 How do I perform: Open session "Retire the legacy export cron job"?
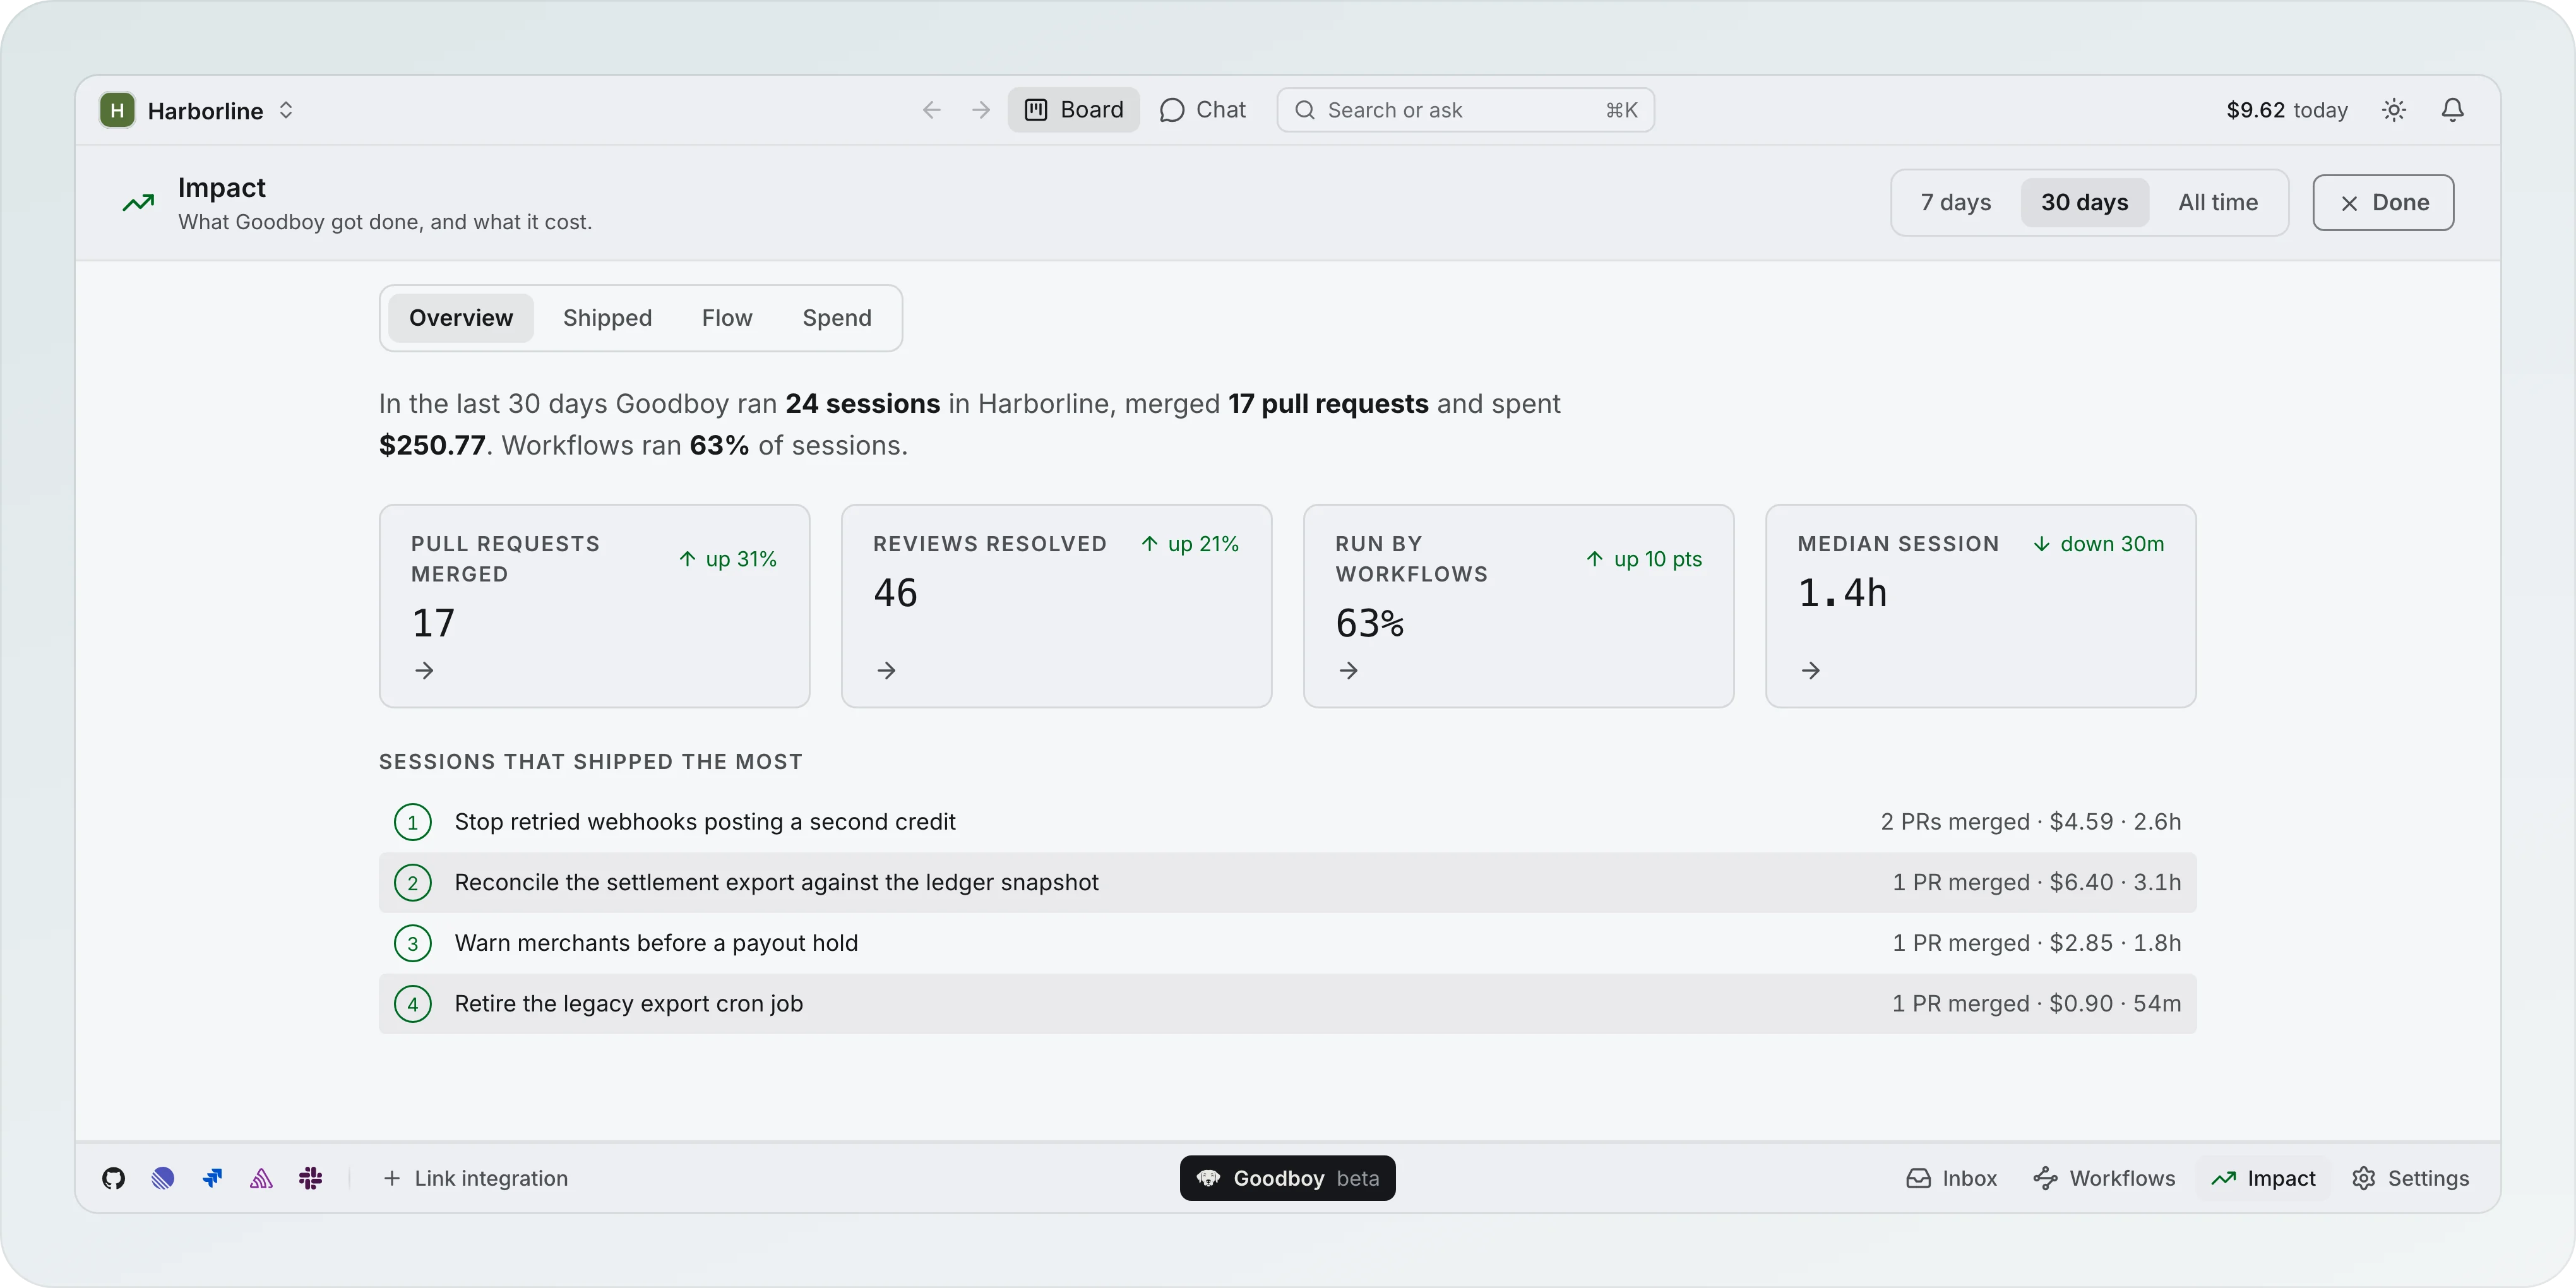(x=1288, y=1004)
